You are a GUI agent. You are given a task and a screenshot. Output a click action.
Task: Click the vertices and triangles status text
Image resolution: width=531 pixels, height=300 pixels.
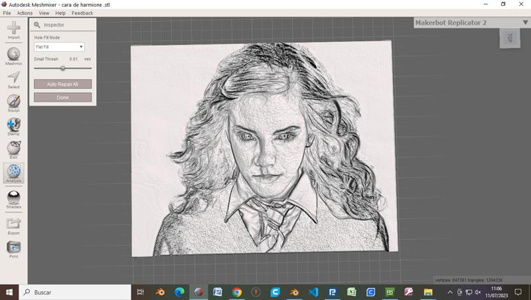click(x=469, y=280)
